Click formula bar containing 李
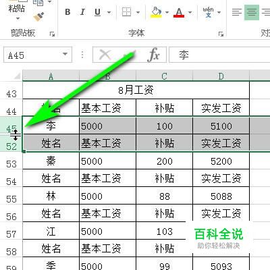This screenshot has width=270, height=270. (x=219, y=55)
